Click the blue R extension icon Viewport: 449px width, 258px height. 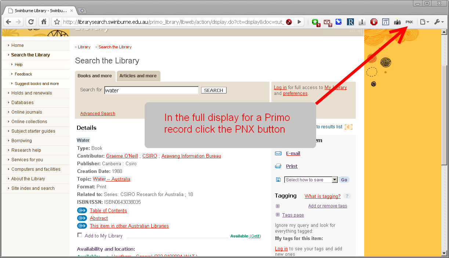350,22
